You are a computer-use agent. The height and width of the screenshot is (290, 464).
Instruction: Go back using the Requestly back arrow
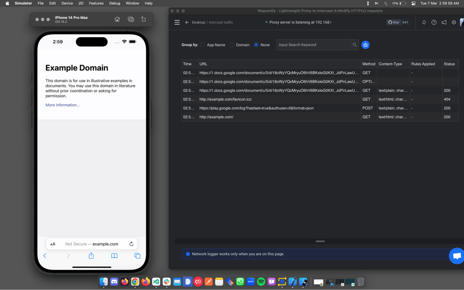(187, 22)
